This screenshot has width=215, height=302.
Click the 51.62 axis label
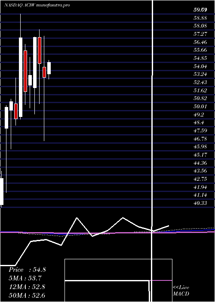pos(200,90)
